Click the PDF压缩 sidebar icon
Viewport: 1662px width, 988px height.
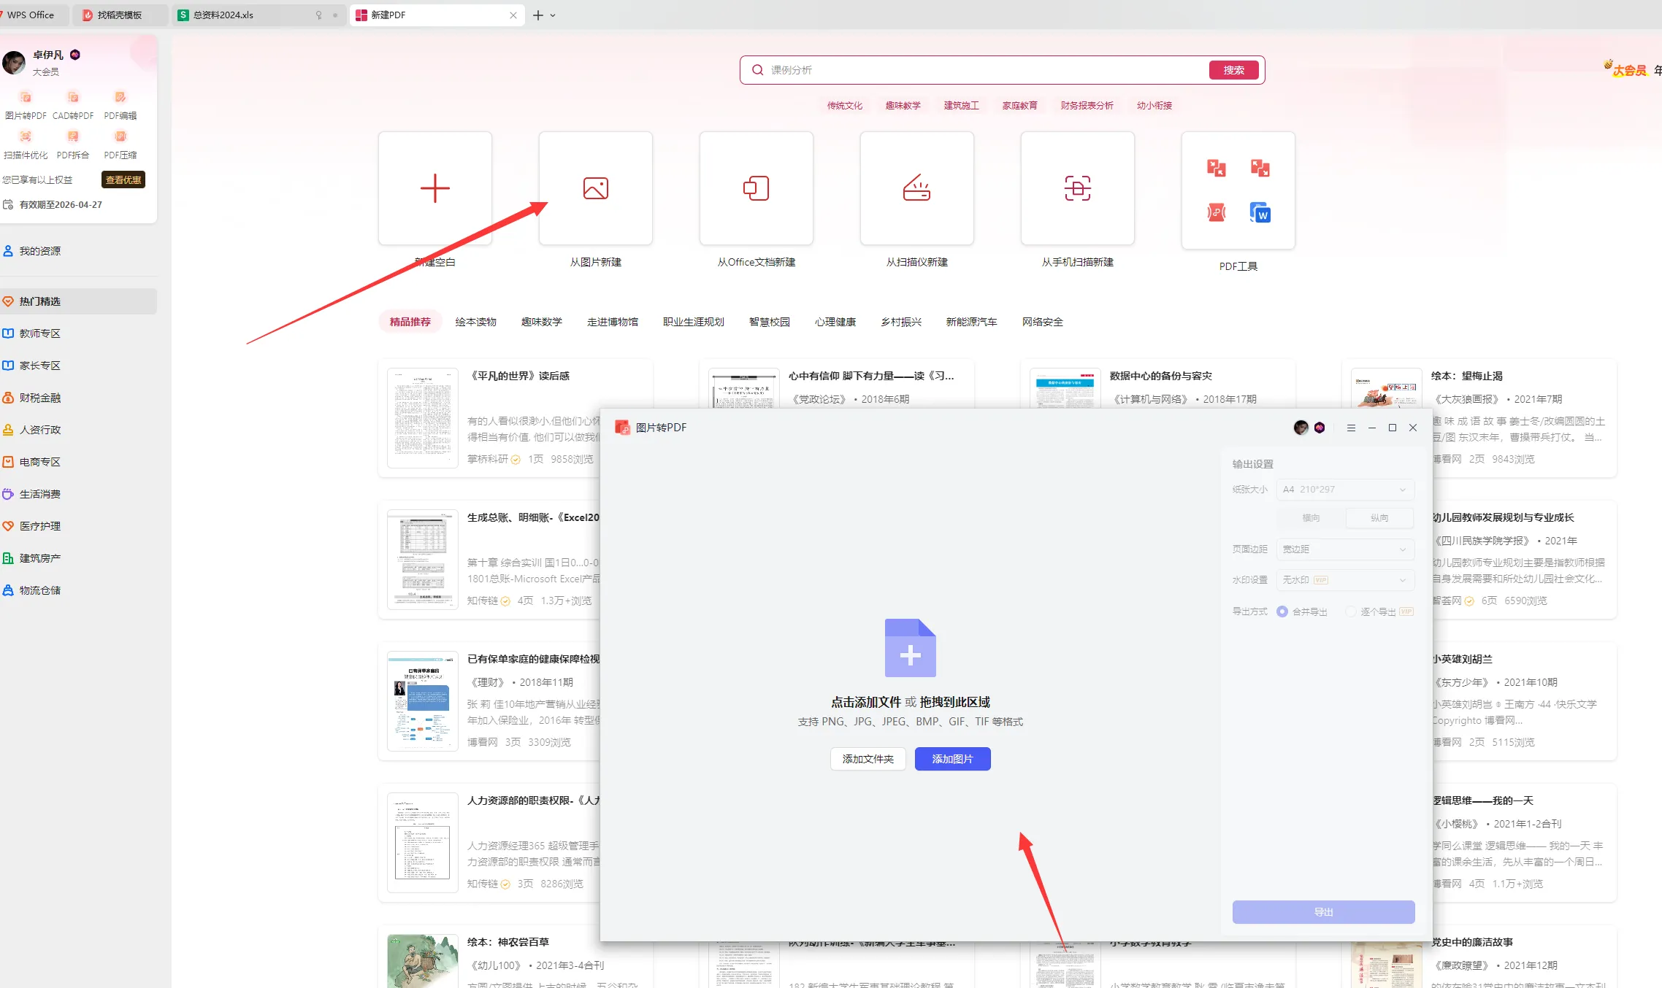coord(120,137)
